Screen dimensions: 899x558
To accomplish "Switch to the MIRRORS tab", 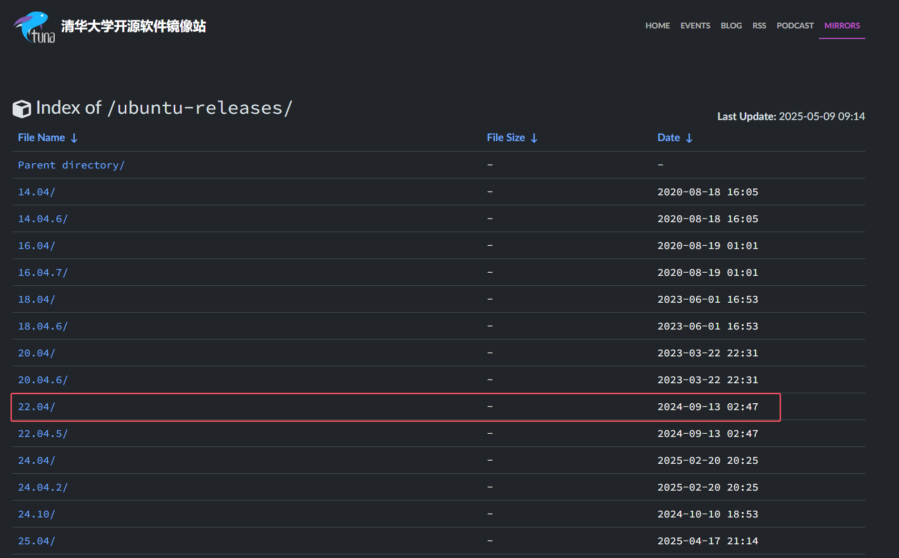I will pyautogui.click(x=842, y=25).
